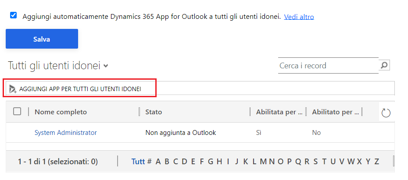This screenshot has height=180, width=408.
Task: Sort by the Nome completo column
Action: point(61,112)
